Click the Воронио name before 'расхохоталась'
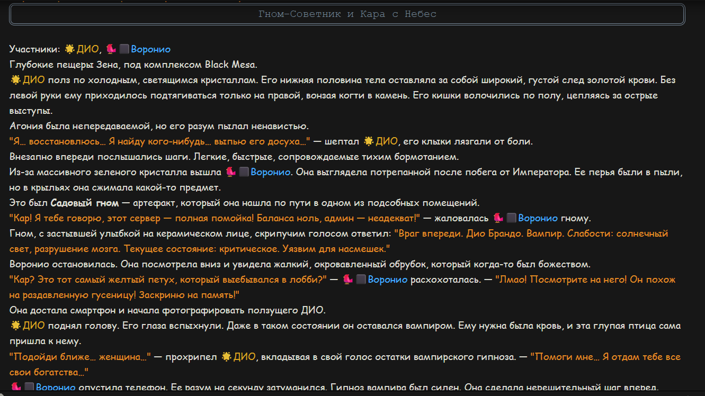Viewport: 705px width, 396px height. pyautogui.click(x=388, y=280)
